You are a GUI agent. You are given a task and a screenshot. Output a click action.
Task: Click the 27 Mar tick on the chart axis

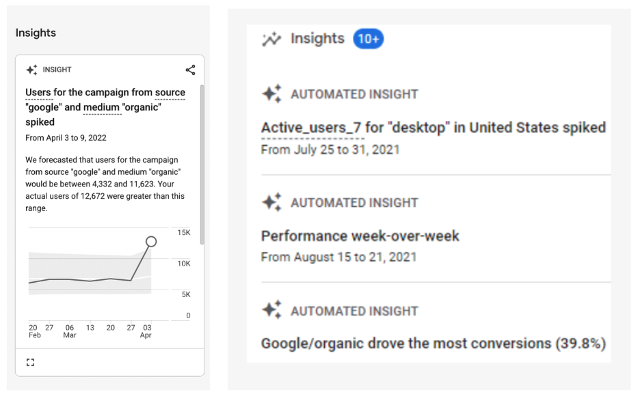pyautogui.click(x=131, y=327)
